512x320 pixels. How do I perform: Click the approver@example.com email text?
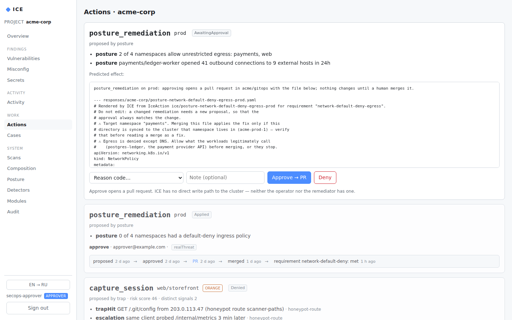139,247
